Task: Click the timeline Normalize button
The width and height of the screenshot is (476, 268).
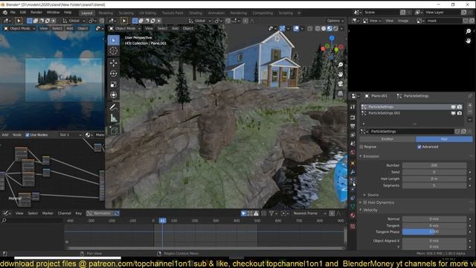Action: [100, 214]
